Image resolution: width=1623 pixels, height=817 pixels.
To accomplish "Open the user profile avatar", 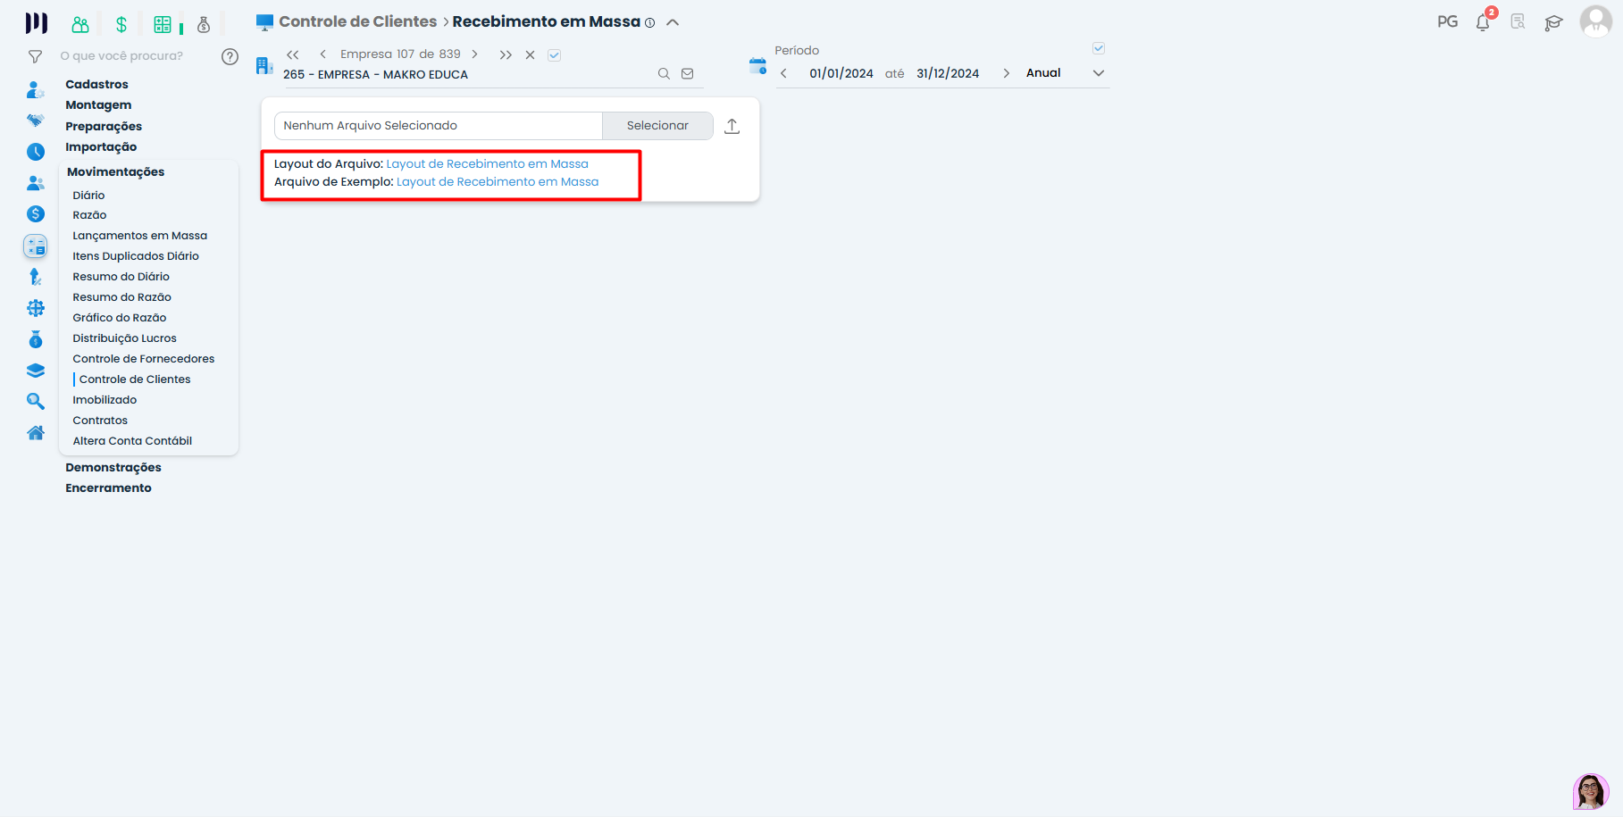I will tap(1595, 21).
